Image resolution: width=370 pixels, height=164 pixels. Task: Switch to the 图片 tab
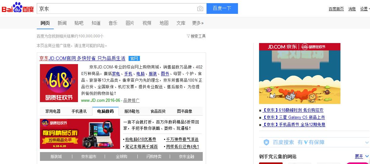click(130, 23)
